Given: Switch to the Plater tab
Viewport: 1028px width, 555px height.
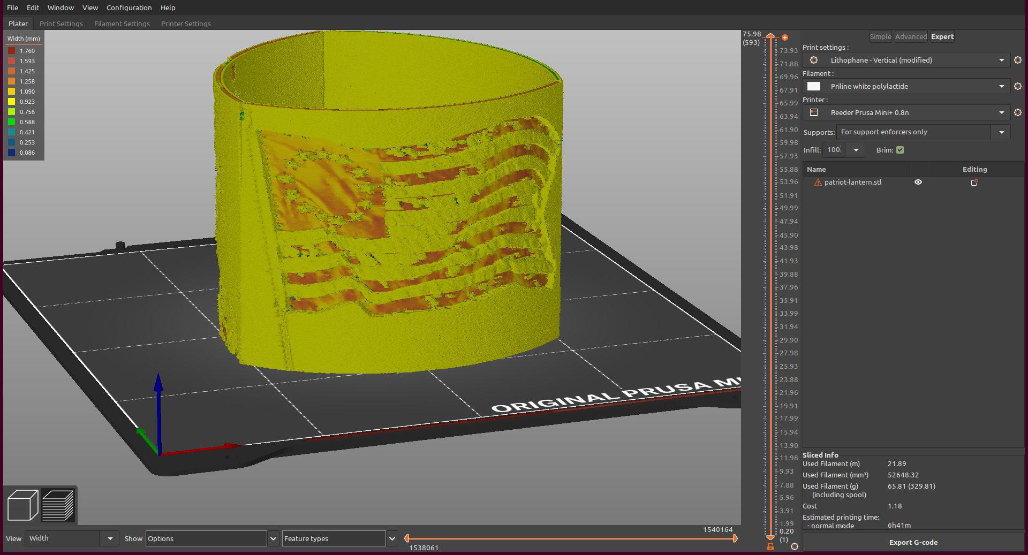Looking at the screenshot, I should 18,24.
